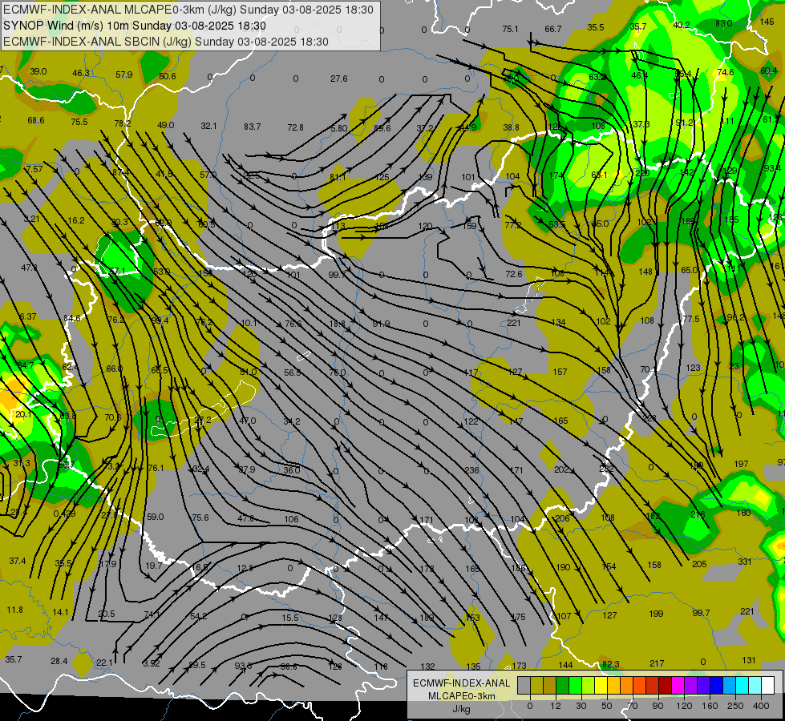Click the dark maroon legend swatch
The height and width of the screenshot is (721, 785).
coord(666,686)
